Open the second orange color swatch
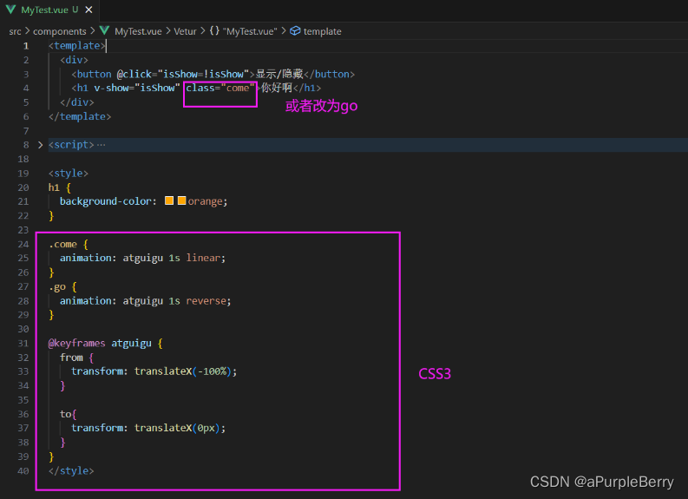The image size is (688, 499). (181, 200)
